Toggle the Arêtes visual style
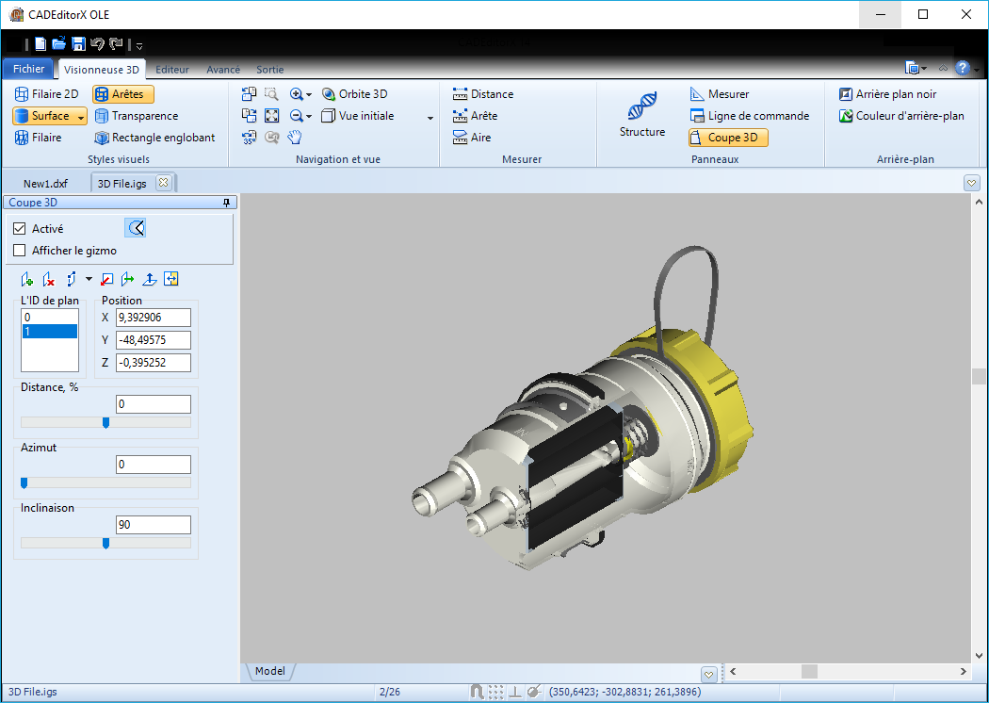989x703 pixels. [122, 94]
